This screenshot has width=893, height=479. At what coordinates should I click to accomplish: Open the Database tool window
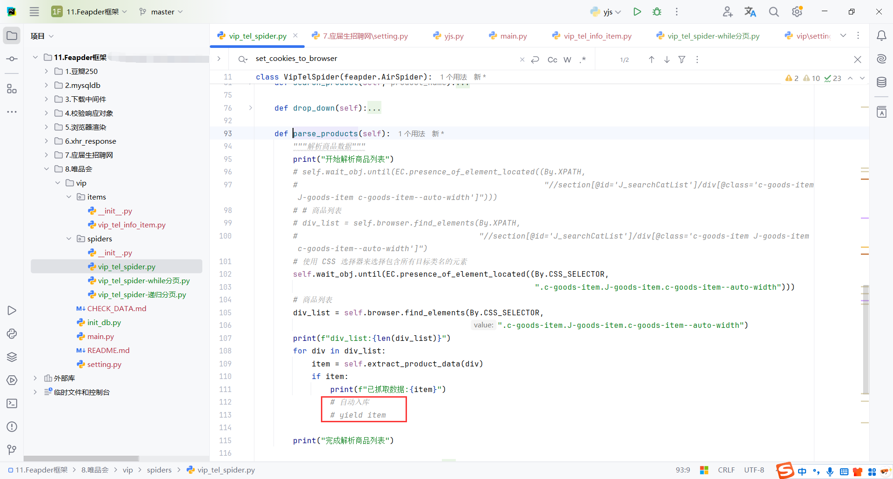click(x=881, y=82)
